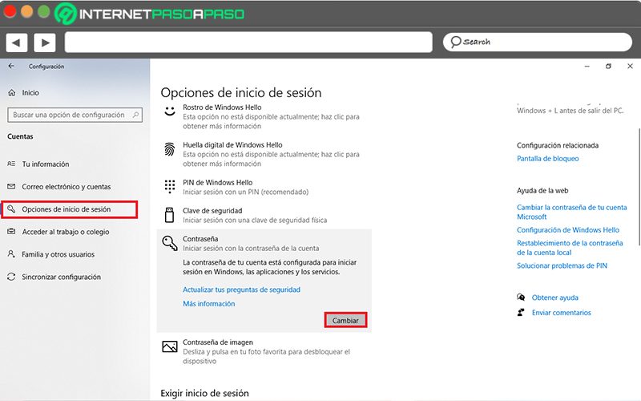This screenshot has width=641, height=401.
Task: Open Cambiar la contraseña de tu cuenta Microsoft
Action: pos(571,212)
